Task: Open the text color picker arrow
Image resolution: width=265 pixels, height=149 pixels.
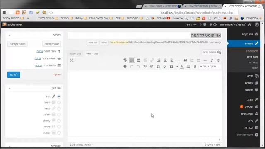Action: click(x=177, y=67)
